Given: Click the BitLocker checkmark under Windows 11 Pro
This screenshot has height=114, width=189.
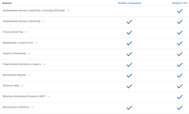Looking at the screenshot, I should tap(180, 11).
